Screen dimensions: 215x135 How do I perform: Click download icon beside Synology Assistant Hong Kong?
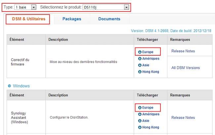(140, 127)
